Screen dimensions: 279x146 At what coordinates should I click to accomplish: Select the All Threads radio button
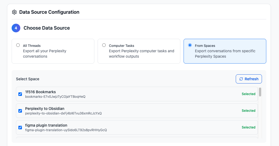18,45
